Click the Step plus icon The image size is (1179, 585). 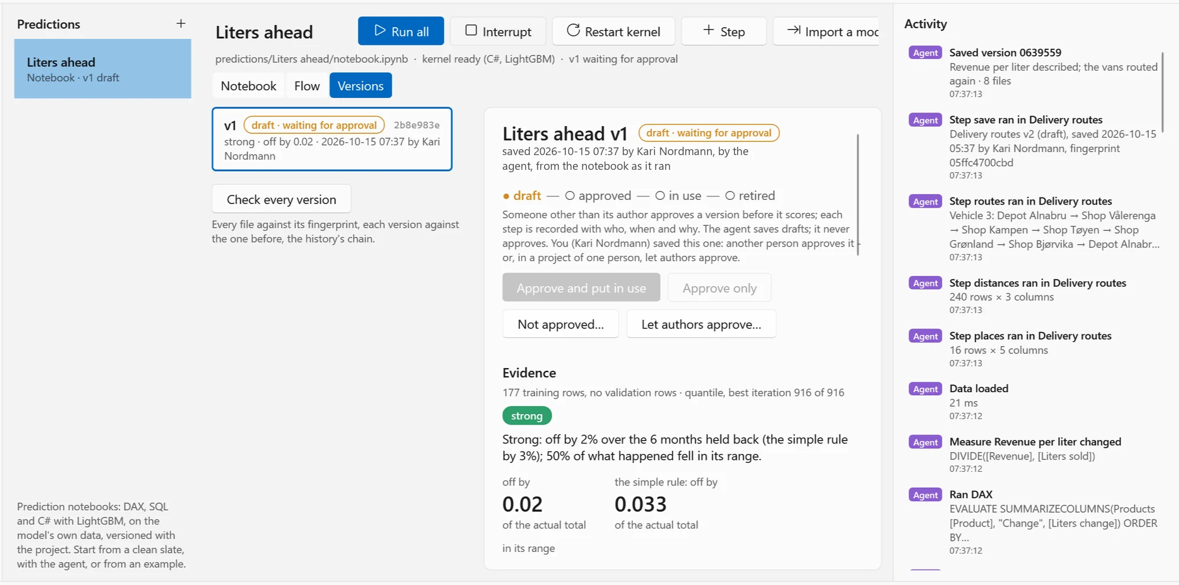709,31
